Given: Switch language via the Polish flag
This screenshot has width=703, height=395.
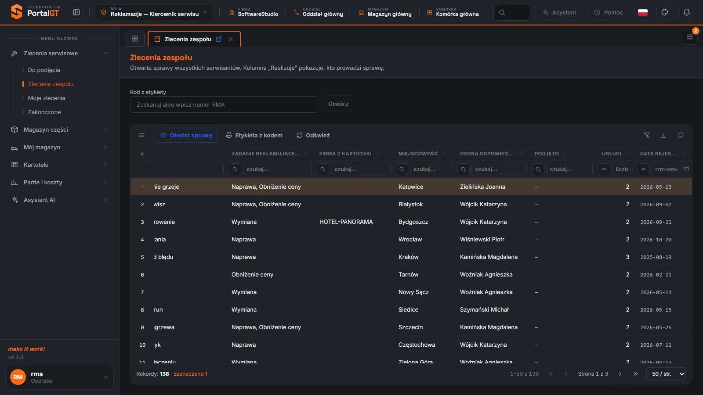Looking at the screenshot, I should [x=643, y=12].
